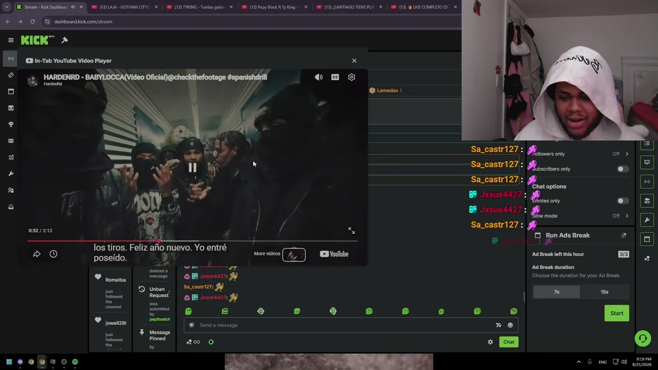
Task: Open the Windows Start menu
Action: click(x=9, y=362)
